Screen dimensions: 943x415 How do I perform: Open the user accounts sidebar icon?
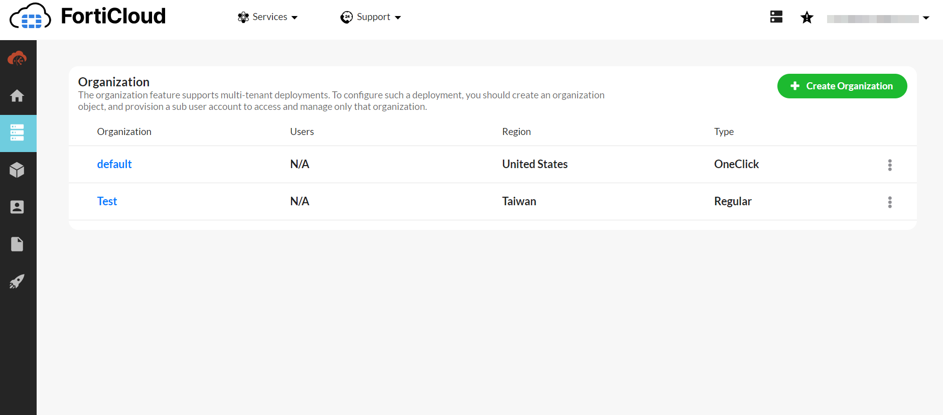[x=17, y=207]
